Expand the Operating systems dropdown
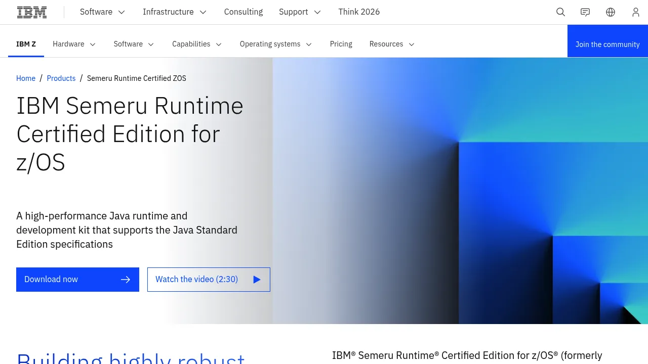Image resolution: width=648 pixels, height=364 pixels. pos(276,44)
